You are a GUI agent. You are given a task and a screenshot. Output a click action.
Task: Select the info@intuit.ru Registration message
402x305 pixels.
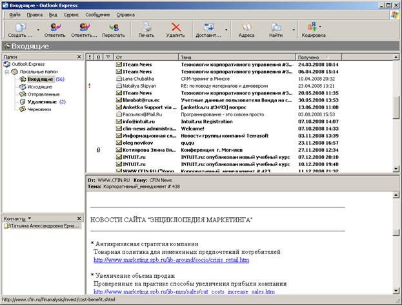click(x=214, y=121)
